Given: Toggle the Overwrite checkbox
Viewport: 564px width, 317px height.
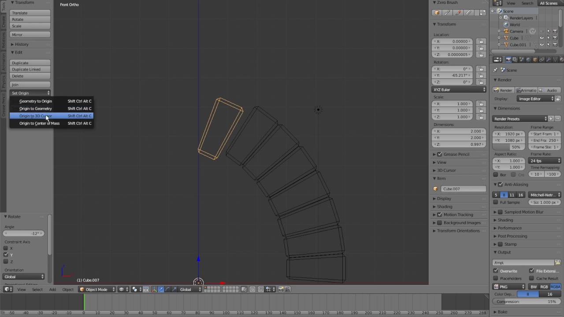Looking at the screenshot, I should pos(496,271).
